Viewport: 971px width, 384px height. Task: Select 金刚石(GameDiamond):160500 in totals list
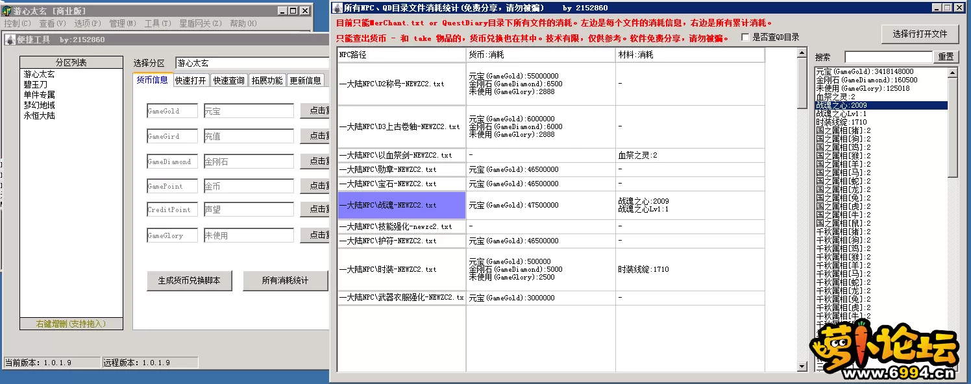point(881,80)
